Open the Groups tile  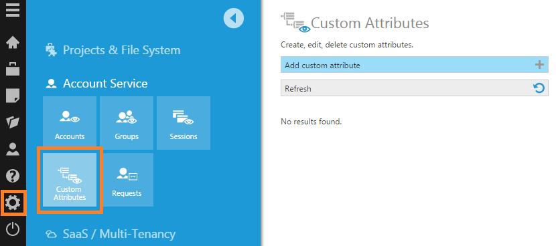(x=127, y=123)
